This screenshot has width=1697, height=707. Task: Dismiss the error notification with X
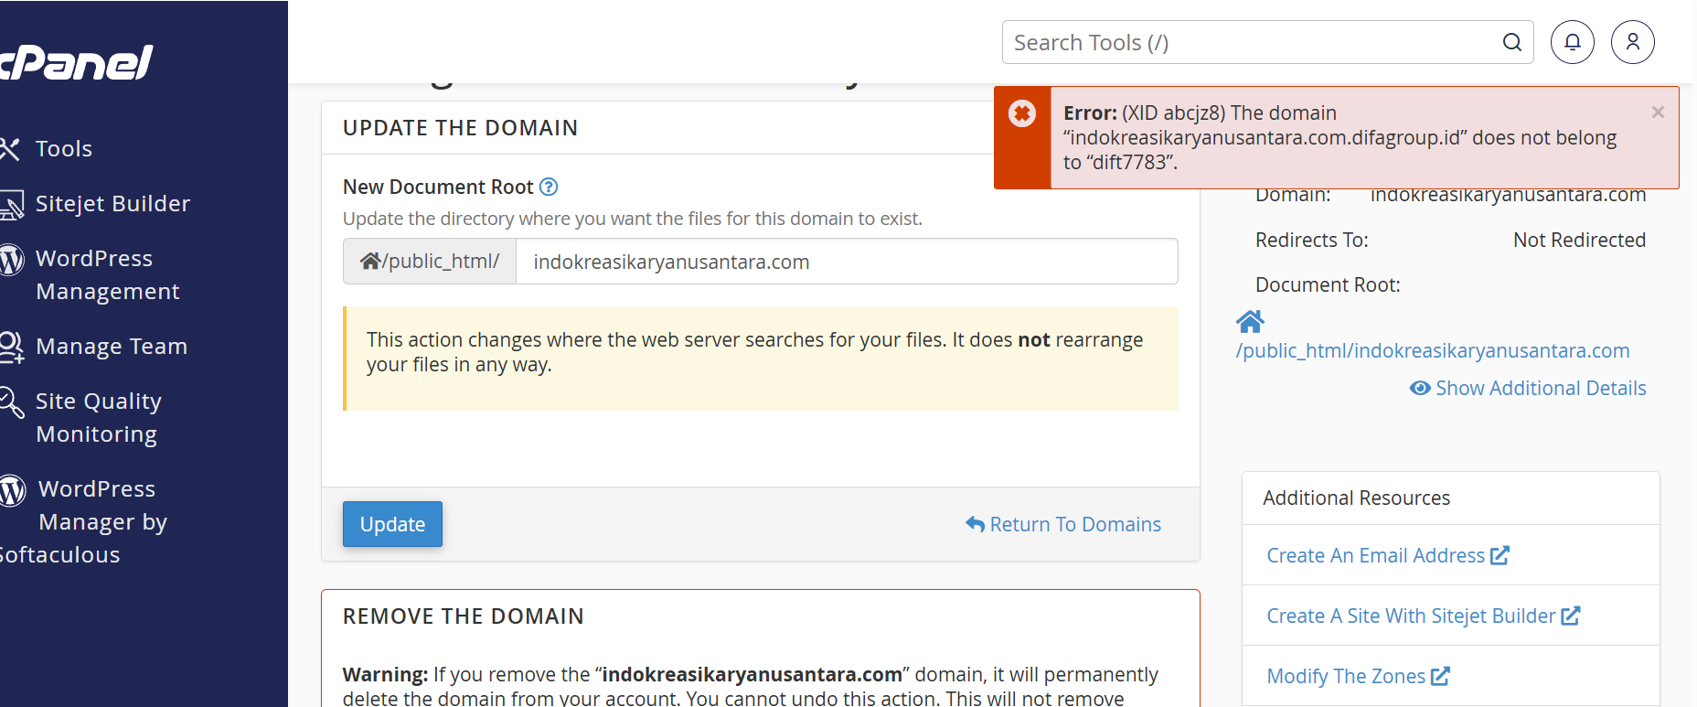pos(1658,112)
